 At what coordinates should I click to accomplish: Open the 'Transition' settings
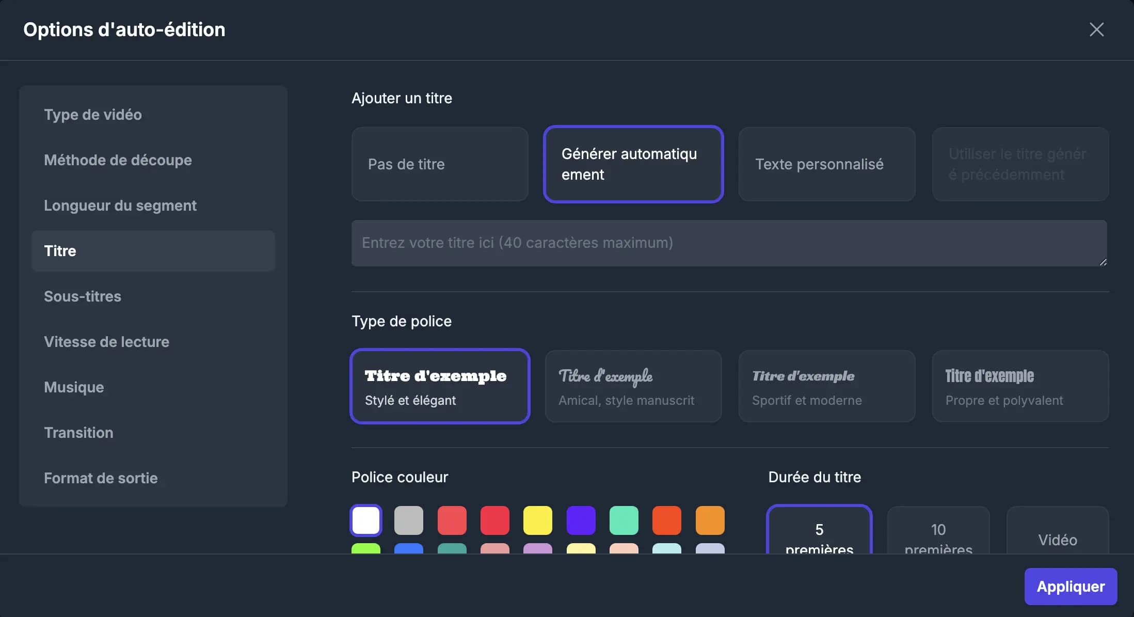(x=78, y=433)
